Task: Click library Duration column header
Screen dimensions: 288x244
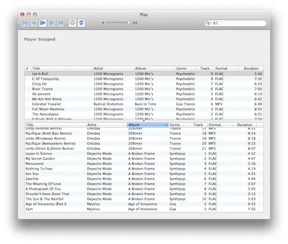Action: (244, 125)
